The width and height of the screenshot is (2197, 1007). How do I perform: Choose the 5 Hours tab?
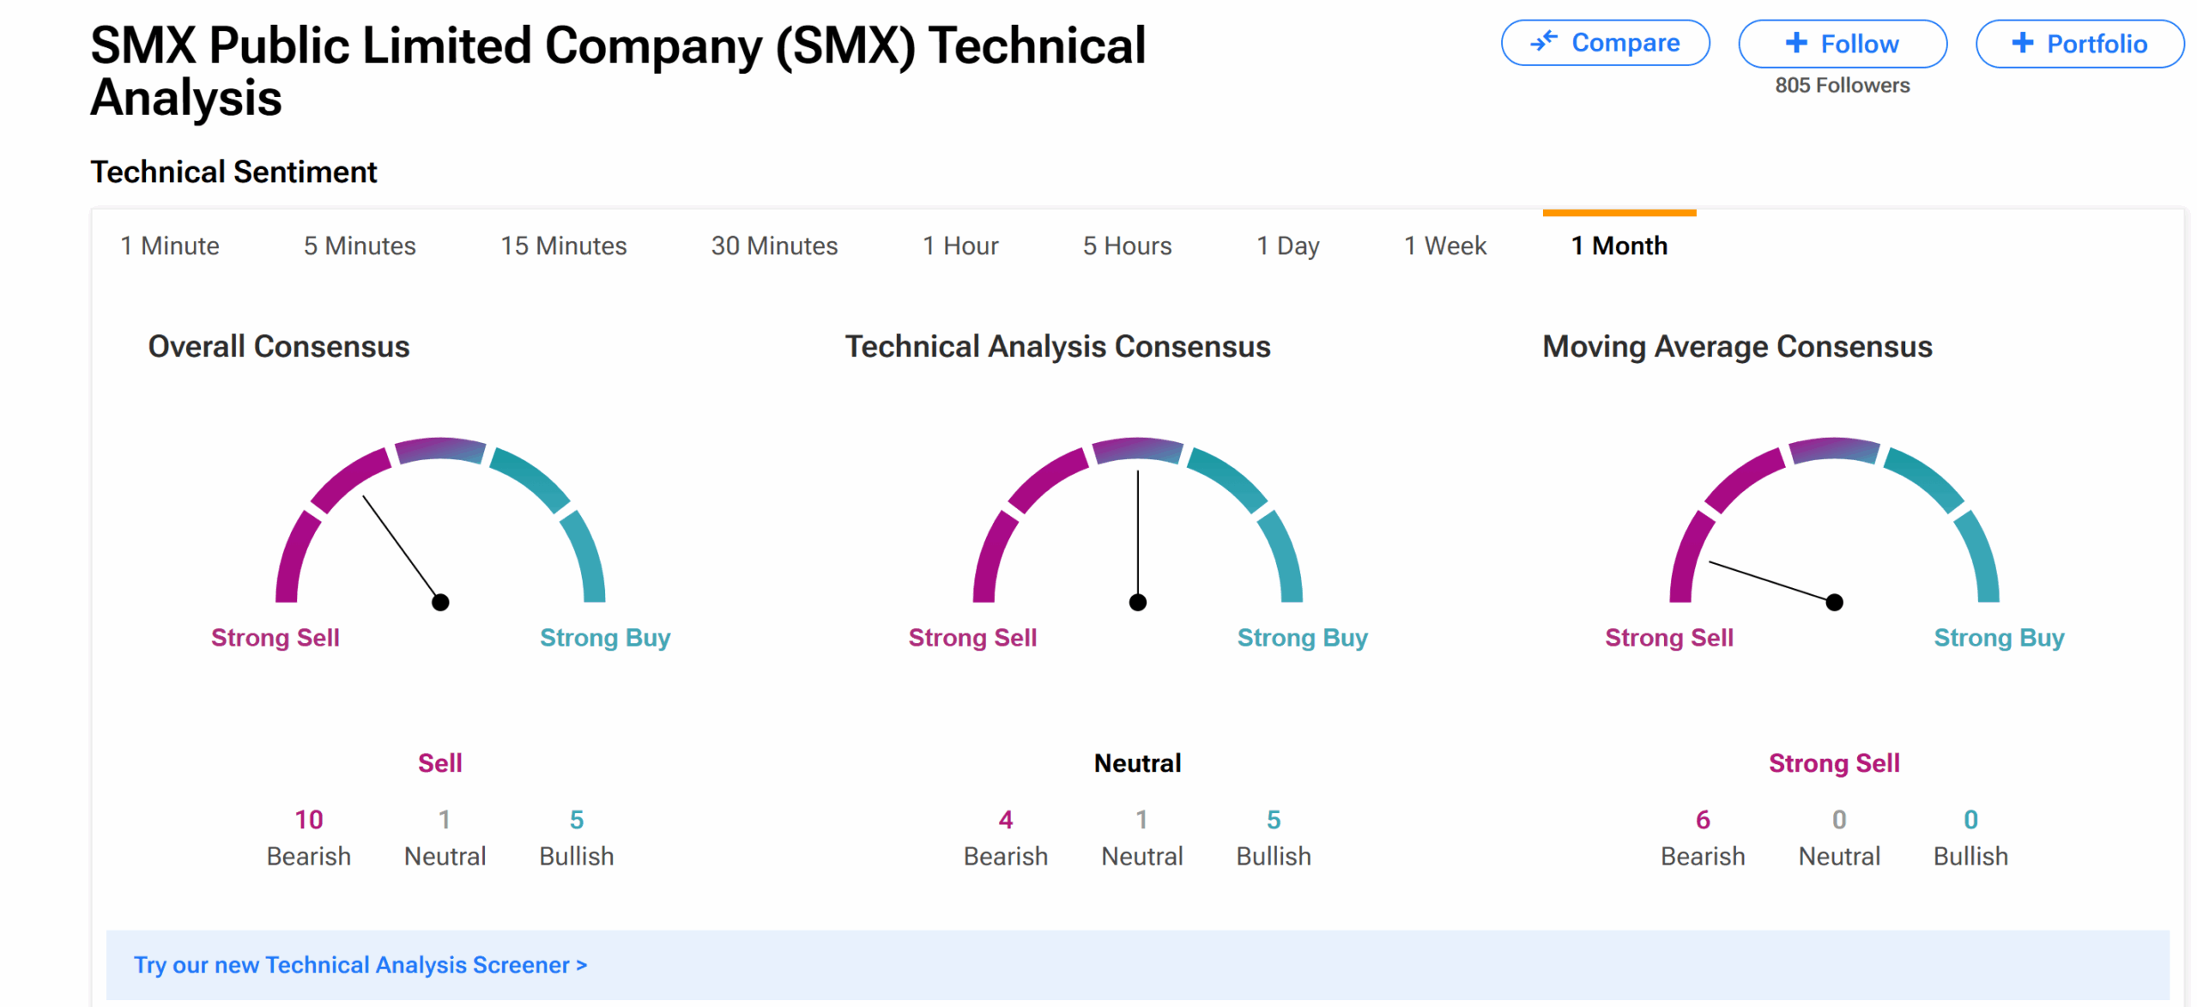[x=1127, y=246]
